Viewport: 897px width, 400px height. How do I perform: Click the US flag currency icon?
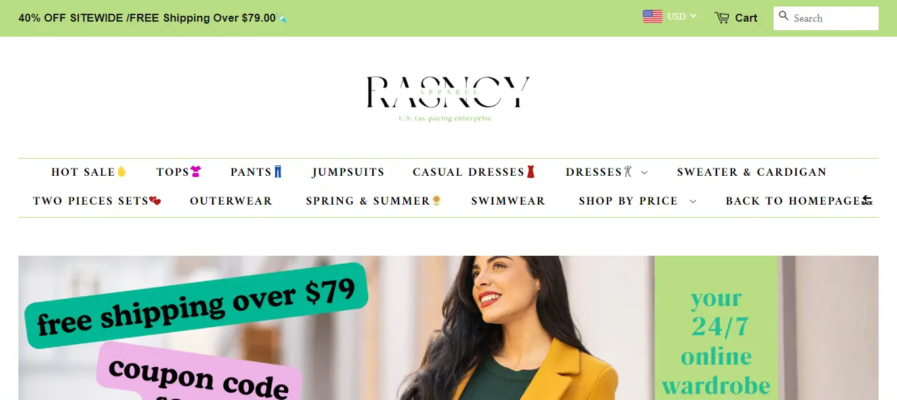652,16
